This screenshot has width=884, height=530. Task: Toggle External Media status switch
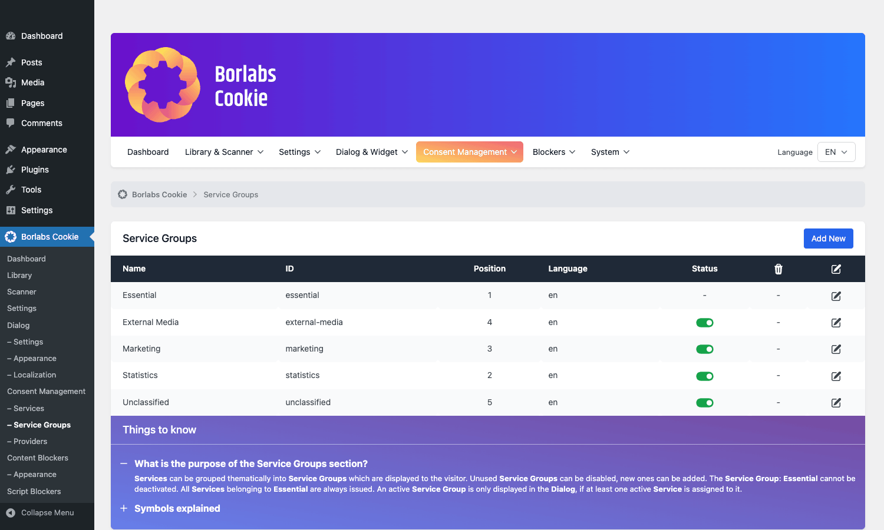(x=705, y=323)
